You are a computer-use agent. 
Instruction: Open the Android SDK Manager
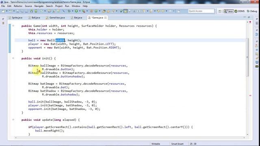click(x=31, y=11)
